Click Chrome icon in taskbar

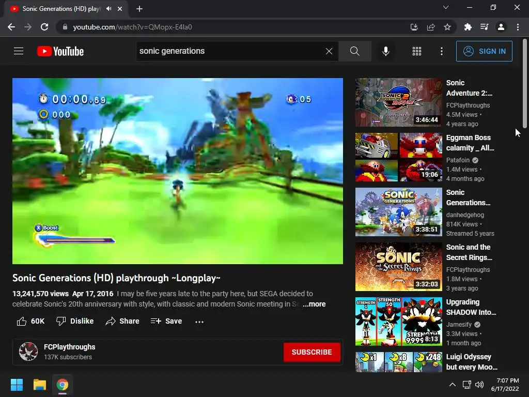pos(62,385)
